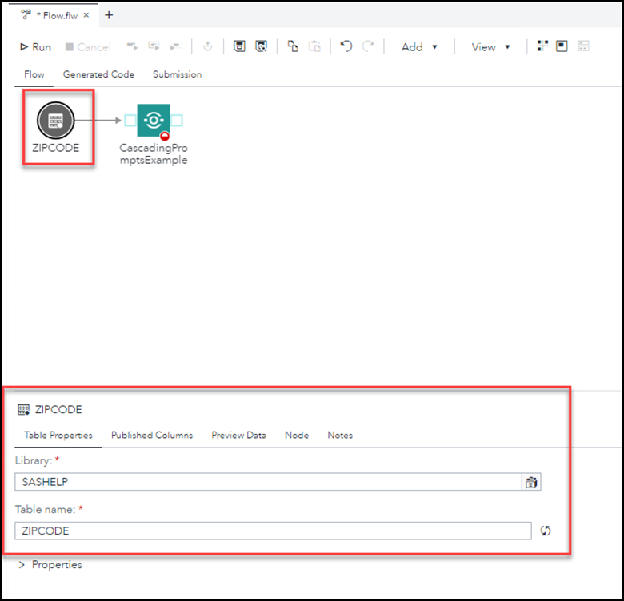
Task: Open the Published Columns tab
Action: point(152,436)
